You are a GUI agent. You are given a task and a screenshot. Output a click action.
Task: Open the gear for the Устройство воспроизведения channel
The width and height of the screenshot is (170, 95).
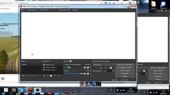click(x=88, y=68)
